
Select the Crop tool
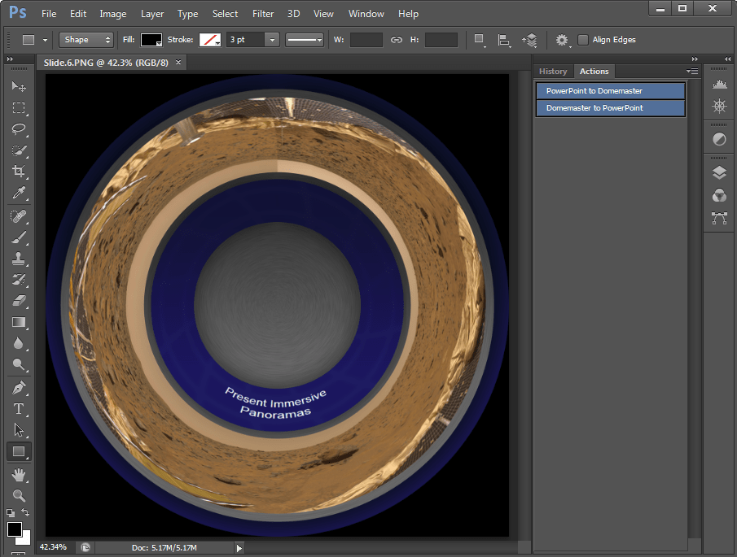click(19, 172)
